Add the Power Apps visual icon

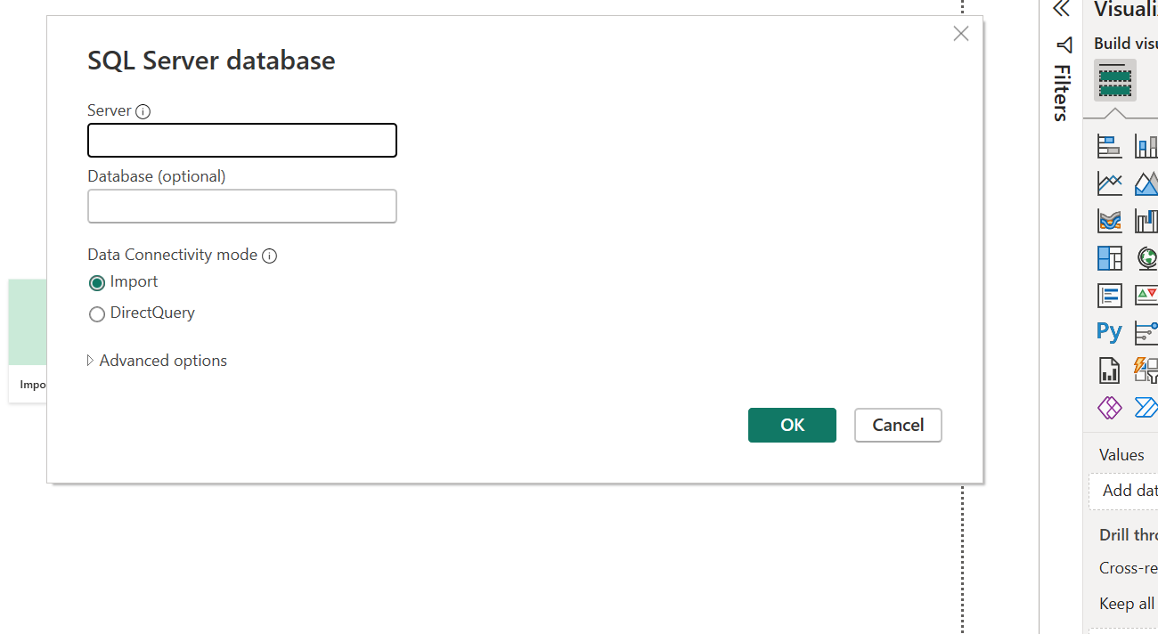click(1109, 408)
